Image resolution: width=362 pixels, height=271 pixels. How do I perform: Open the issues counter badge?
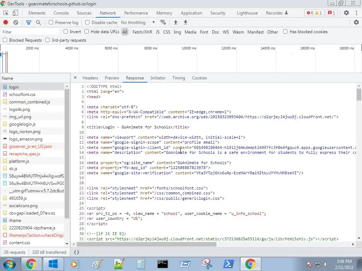coord(332,13)
